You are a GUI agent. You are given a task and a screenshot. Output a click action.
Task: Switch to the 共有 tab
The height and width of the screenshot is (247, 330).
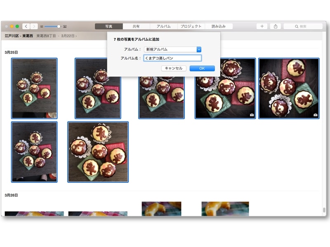pos(136,26)
